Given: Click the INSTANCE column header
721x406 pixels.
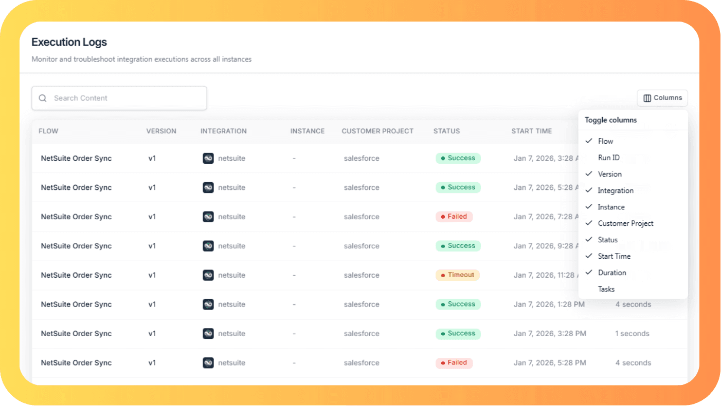Looking at the screenshot, I should click(x=308, y=131).
